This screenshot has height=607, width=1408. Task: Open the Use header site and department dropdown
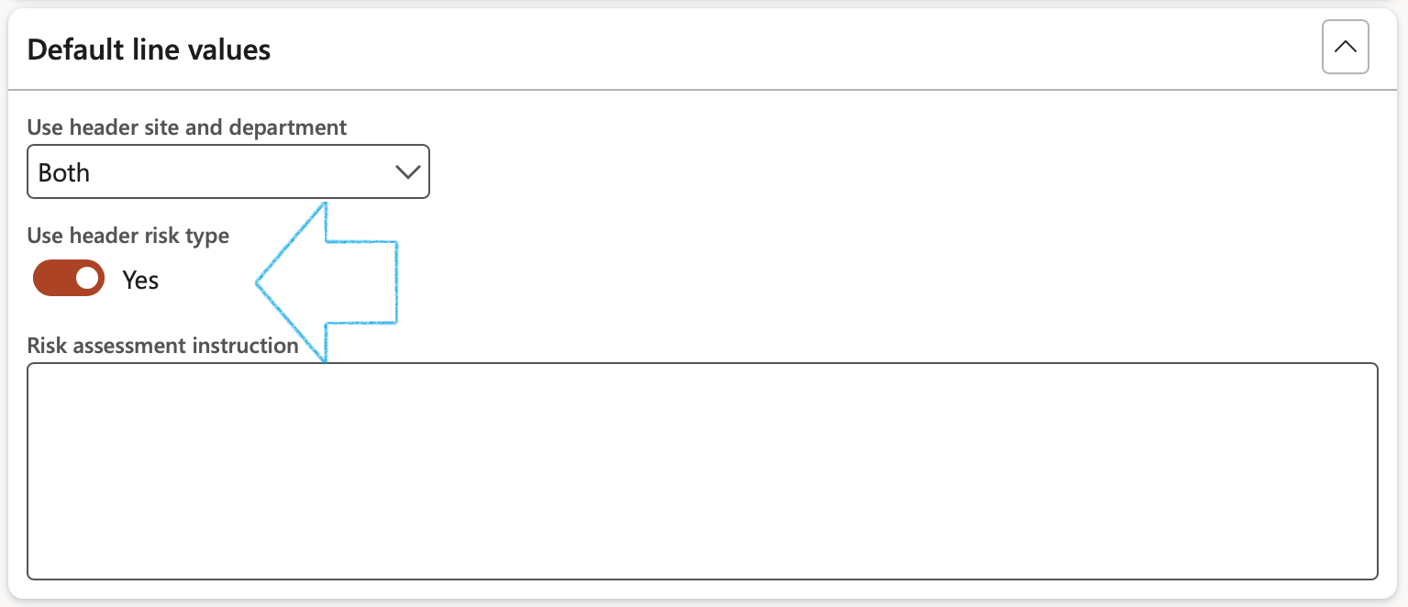(228, 171)
